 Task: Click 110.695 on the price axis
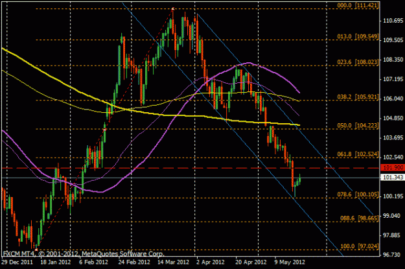[393, 21]
